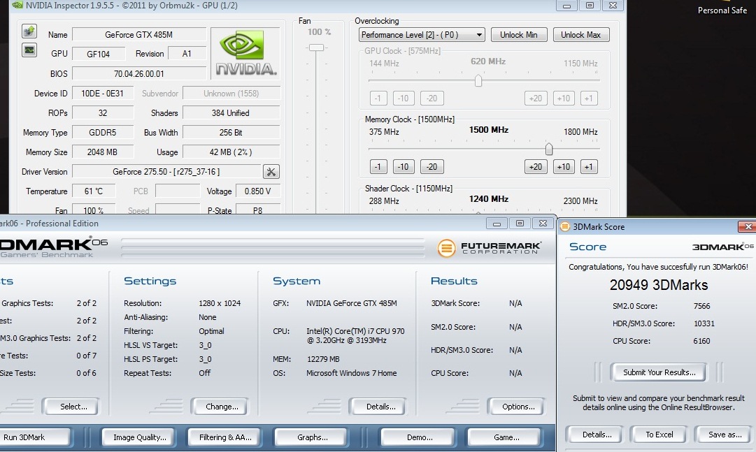Click Submit Your Results... button

[x=659, y=372]
